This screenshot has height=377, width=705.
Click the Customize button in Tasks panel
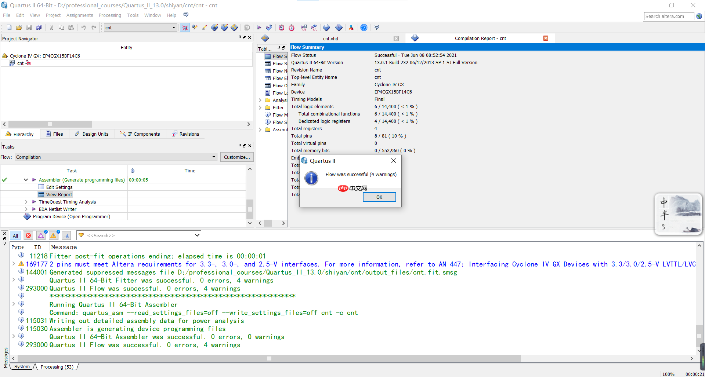236,157
